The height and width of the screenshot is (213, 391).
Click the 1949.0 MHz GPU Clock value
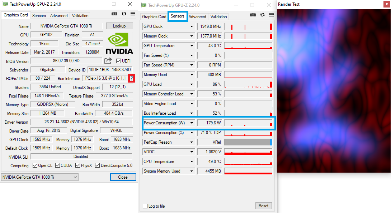209,26
